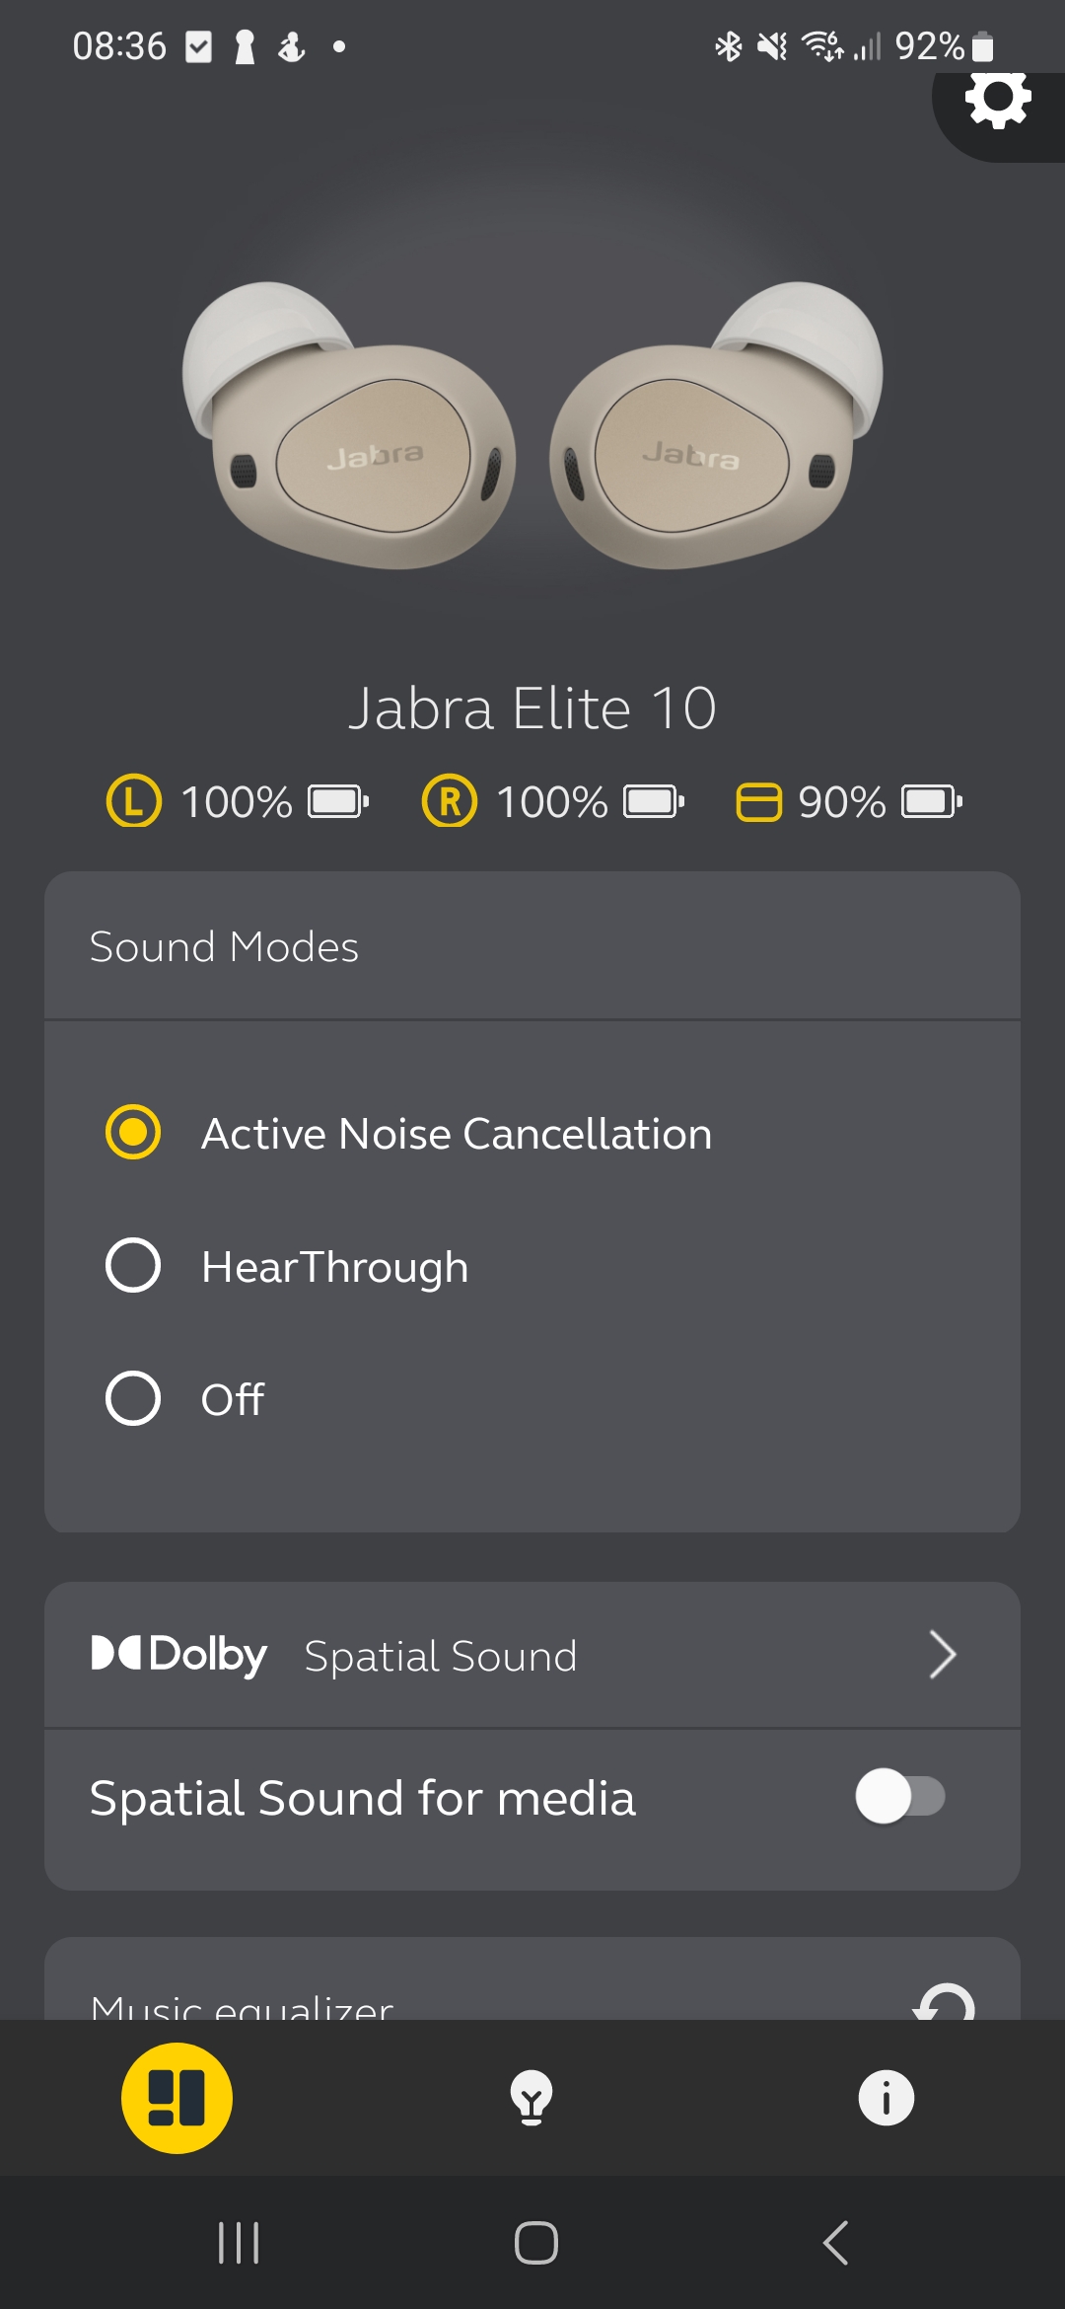Screen dimensions: 1065x2309
Task: Open the lightbulb tips tab
Action: click(532, 2098)
